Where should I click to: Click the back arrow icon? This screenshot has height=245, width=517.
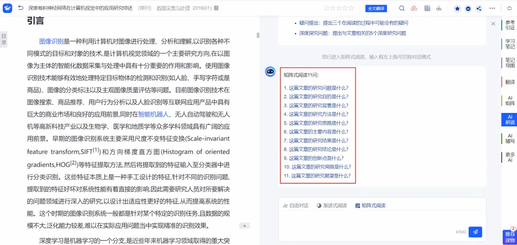point(21,8)
